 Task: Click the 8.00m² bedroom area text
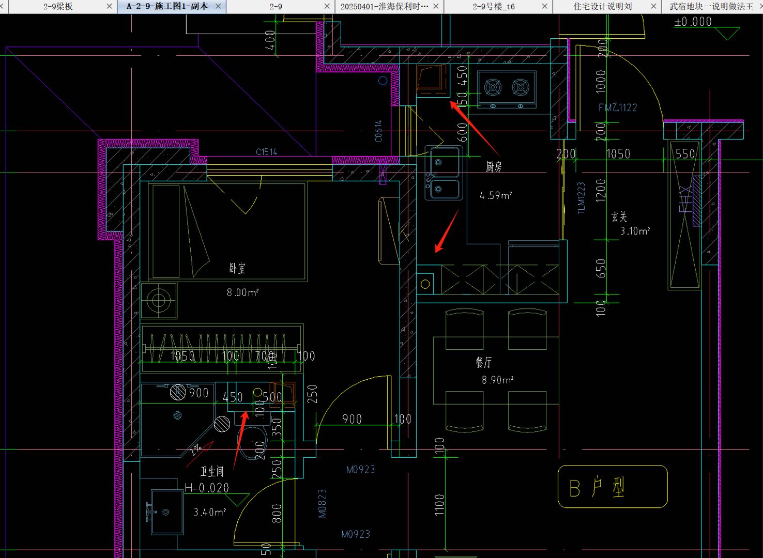pos(242,292)
